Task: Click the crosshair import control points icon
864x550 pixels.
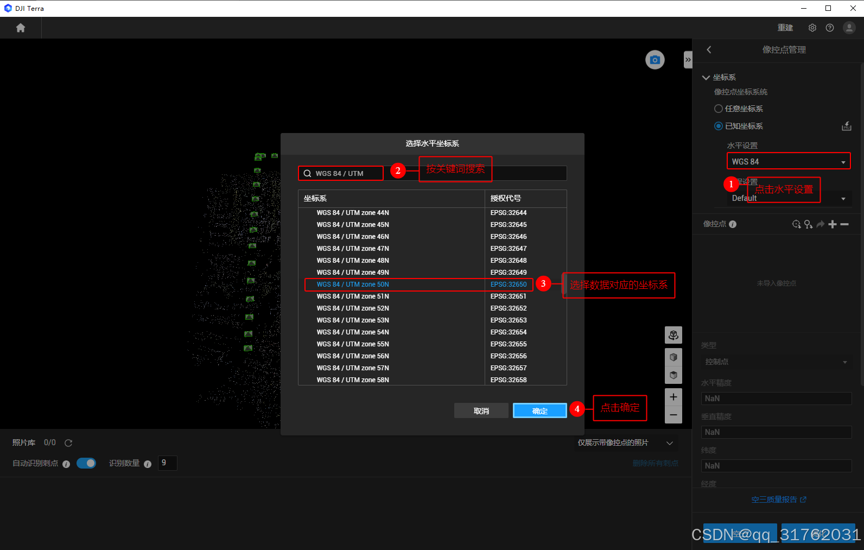Action: point(796,224)
